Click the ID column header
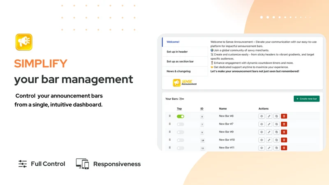Screen dimensions: 329x185 point(202,109)
